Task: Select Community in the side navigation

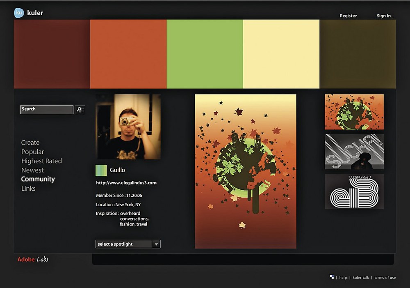Action: pyautogui.click(x=38, y=179)
